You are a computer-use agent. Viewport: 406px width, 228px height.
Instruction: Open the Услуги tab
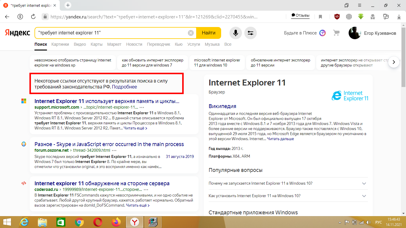tap(193, 44)
